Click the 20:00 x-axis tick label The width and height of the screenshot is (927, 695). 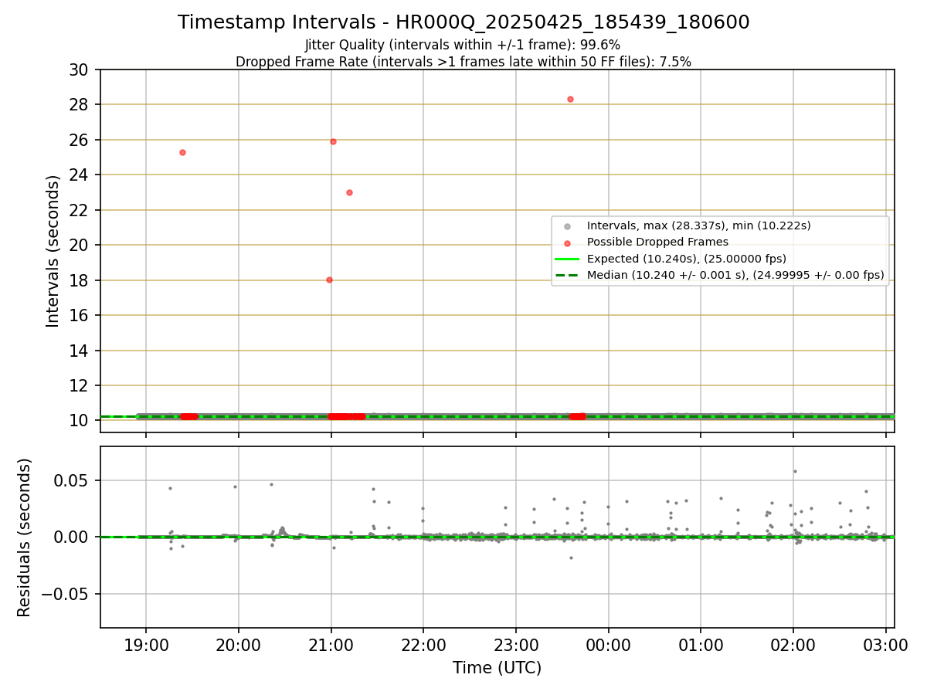pos(239,646)
